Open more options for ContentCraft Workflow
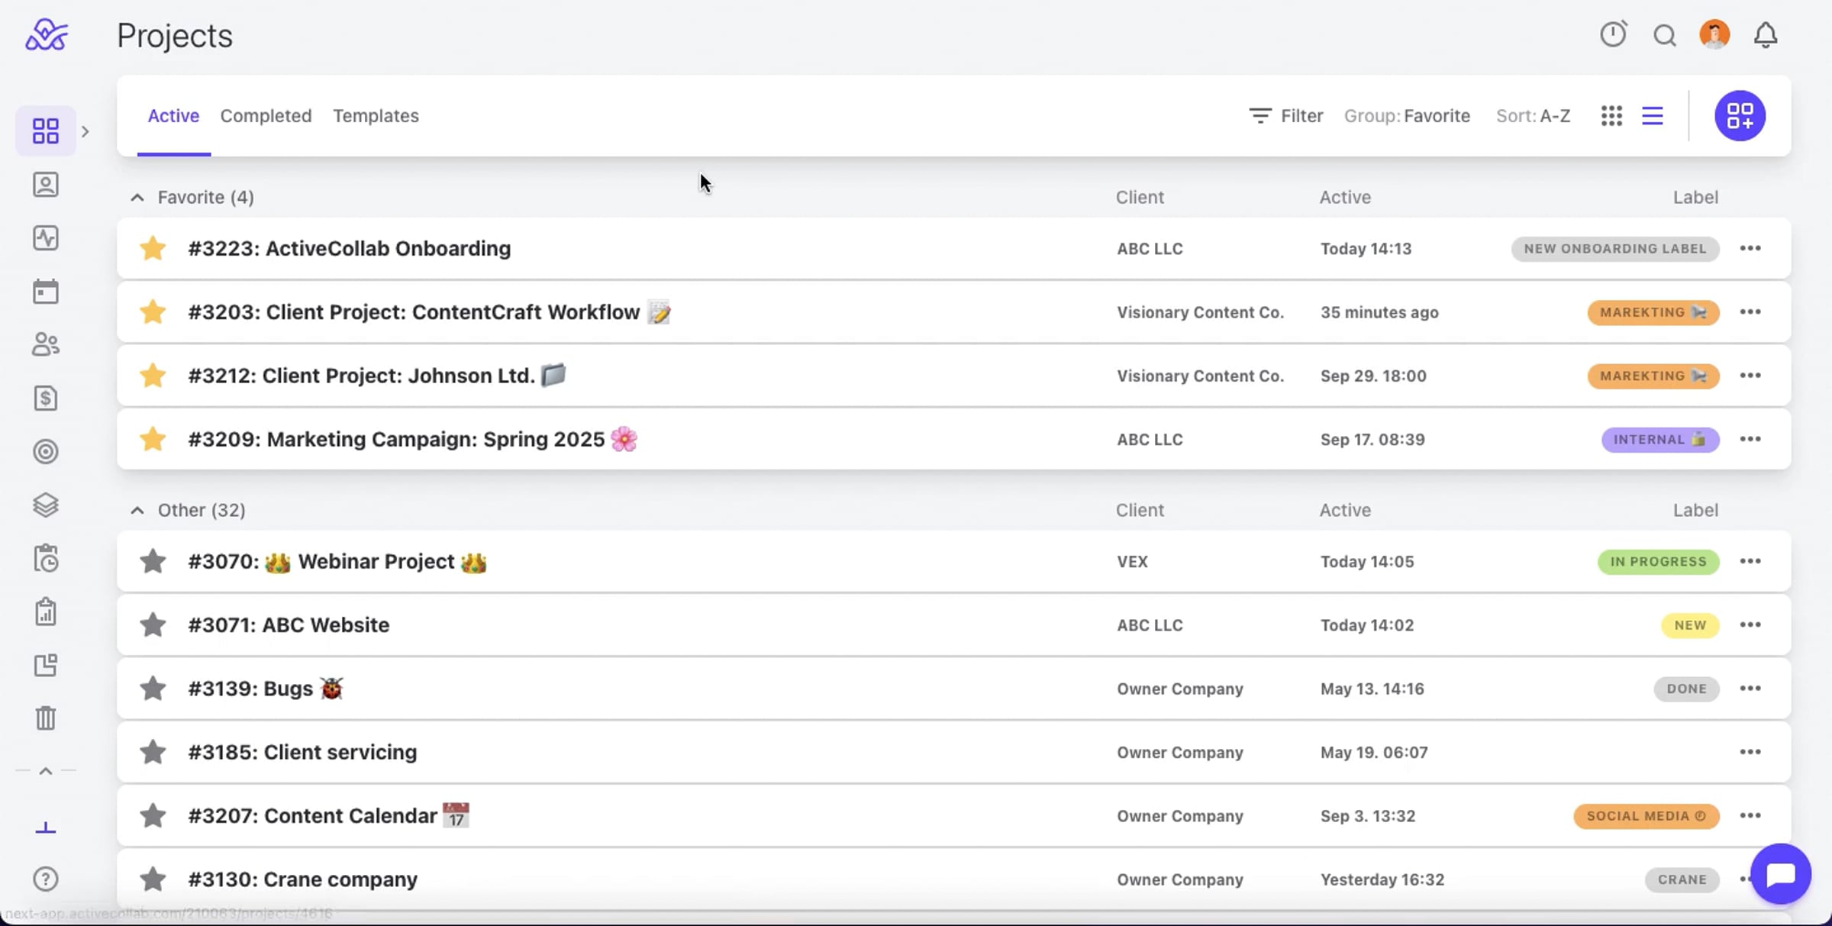 (1750, 311)
